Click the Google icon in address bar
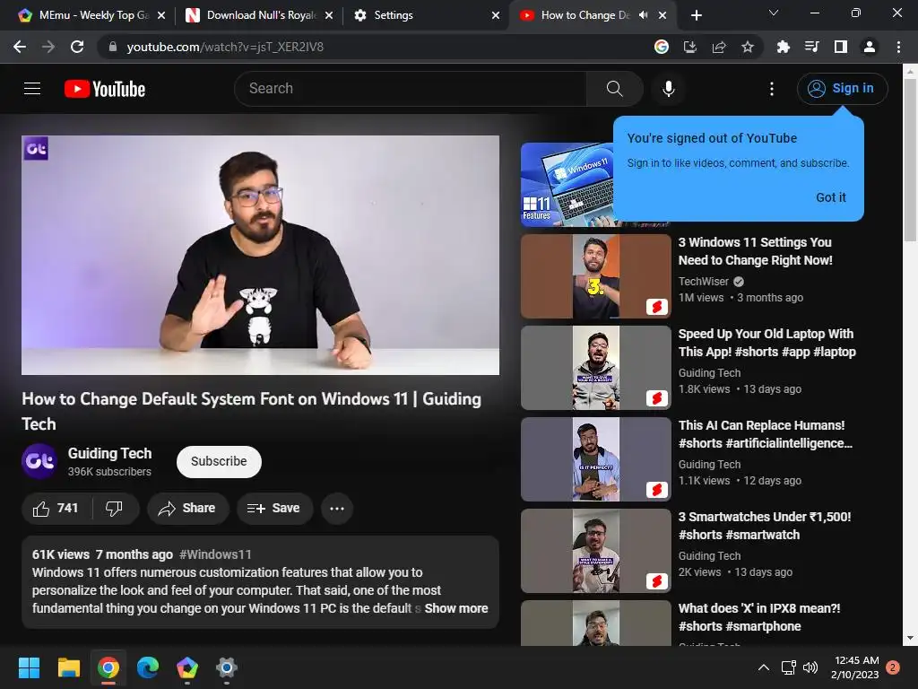Image resolution: width=918 pixels, height=689 pixels. point(661,47)
